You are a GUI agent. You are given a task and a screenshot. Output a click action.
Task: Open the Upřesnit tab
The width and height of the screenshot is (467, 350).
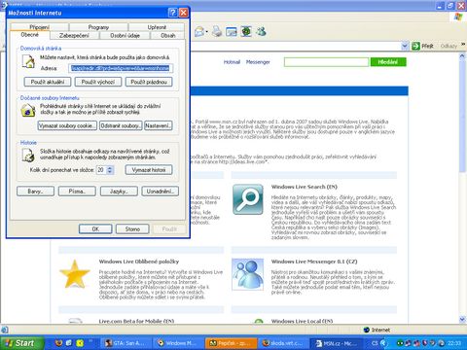[157, 27]
